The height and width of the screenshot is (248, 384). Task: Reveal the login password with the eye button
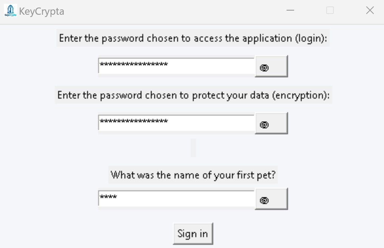click(271, 66)
